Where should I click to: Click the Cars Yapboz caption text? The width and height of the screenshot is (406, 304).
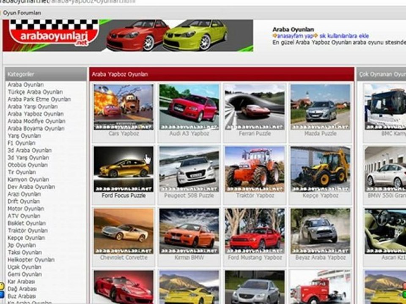click(123, 134)
